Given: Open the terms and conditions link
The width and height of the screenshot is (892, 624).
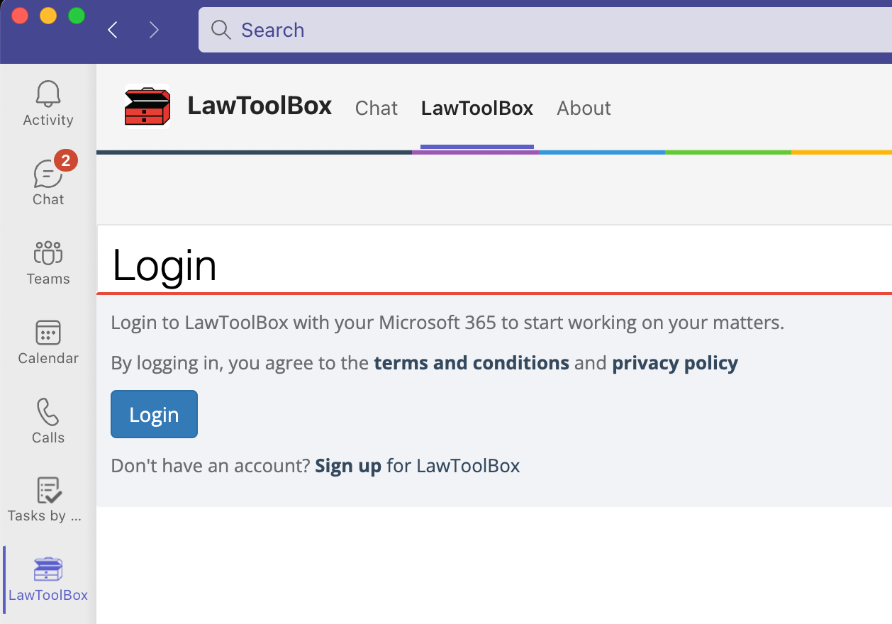Looking at the screenshot, I should [472, 363].
